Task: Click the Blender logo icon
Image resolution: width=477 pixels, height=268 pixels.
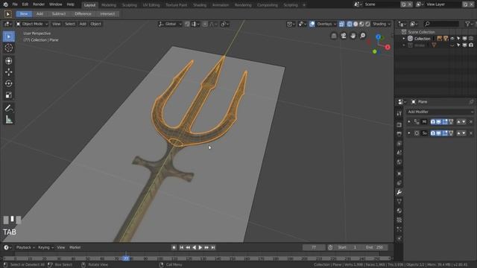Action: pos(5,4)
